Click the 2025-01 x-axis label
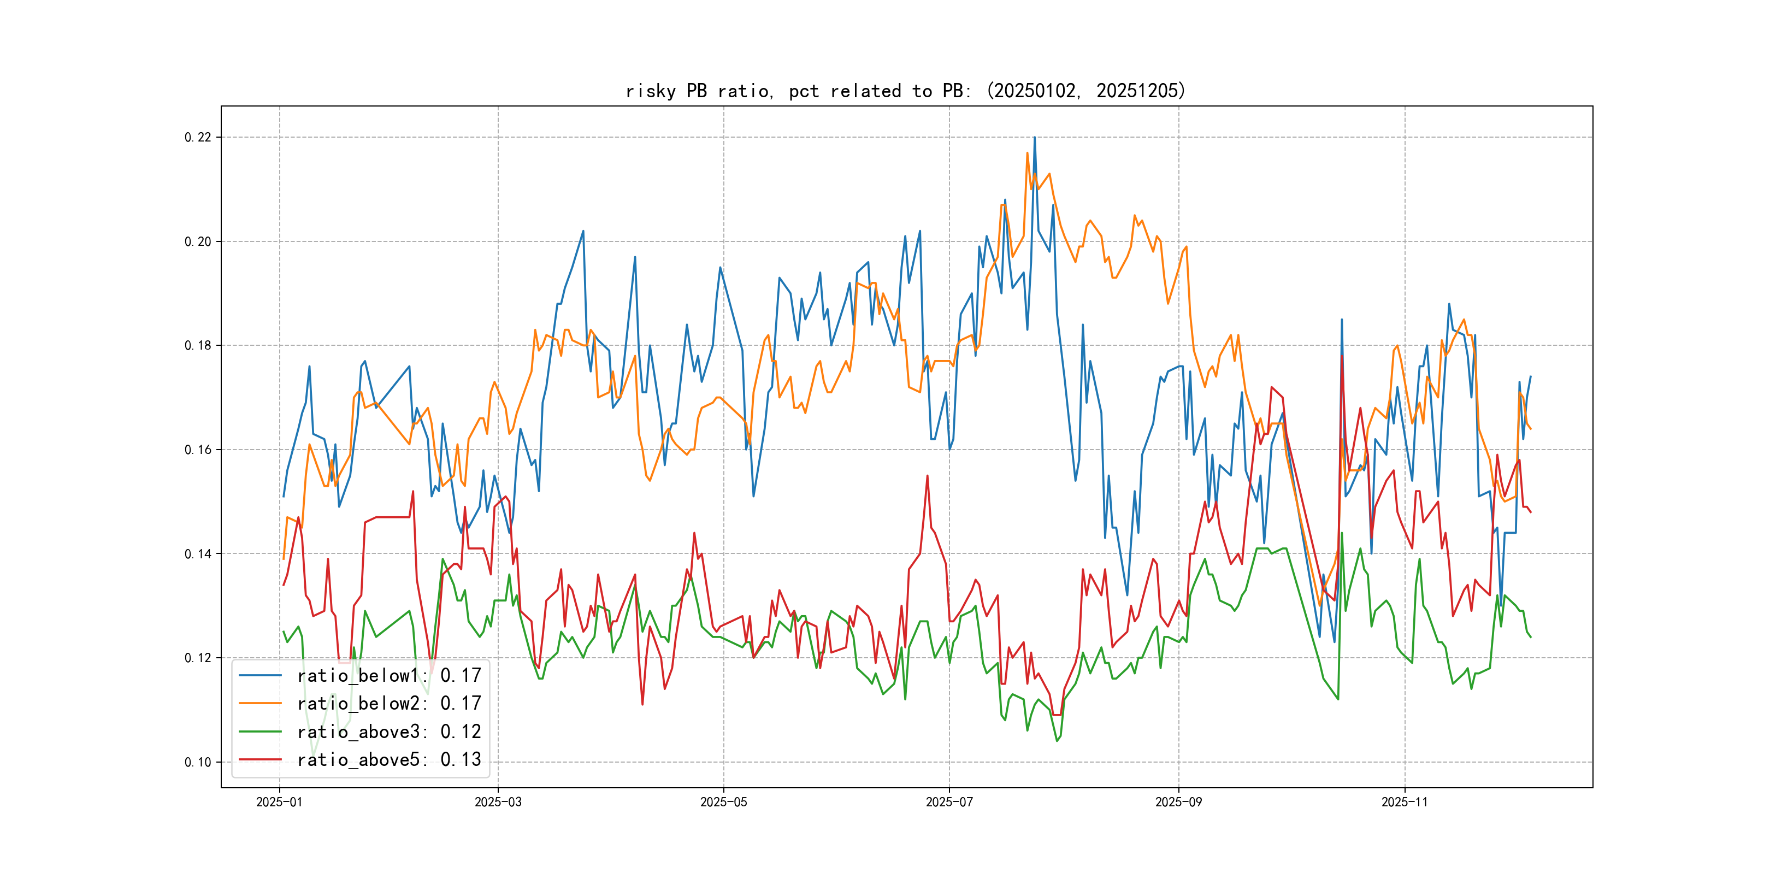 coord(279,802)
